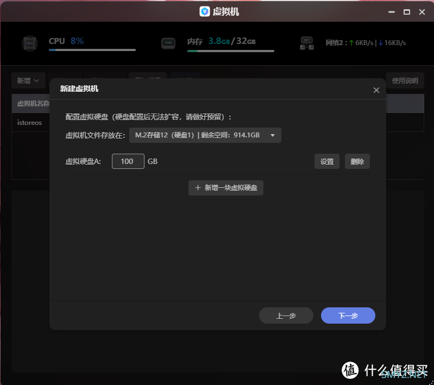
Task: Click the CPU 8% value
Action: click(77, 41)
